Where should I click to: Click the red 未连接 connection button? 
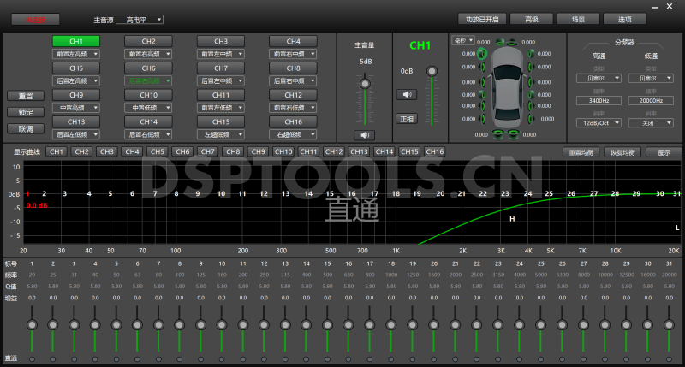click(35, 20)
